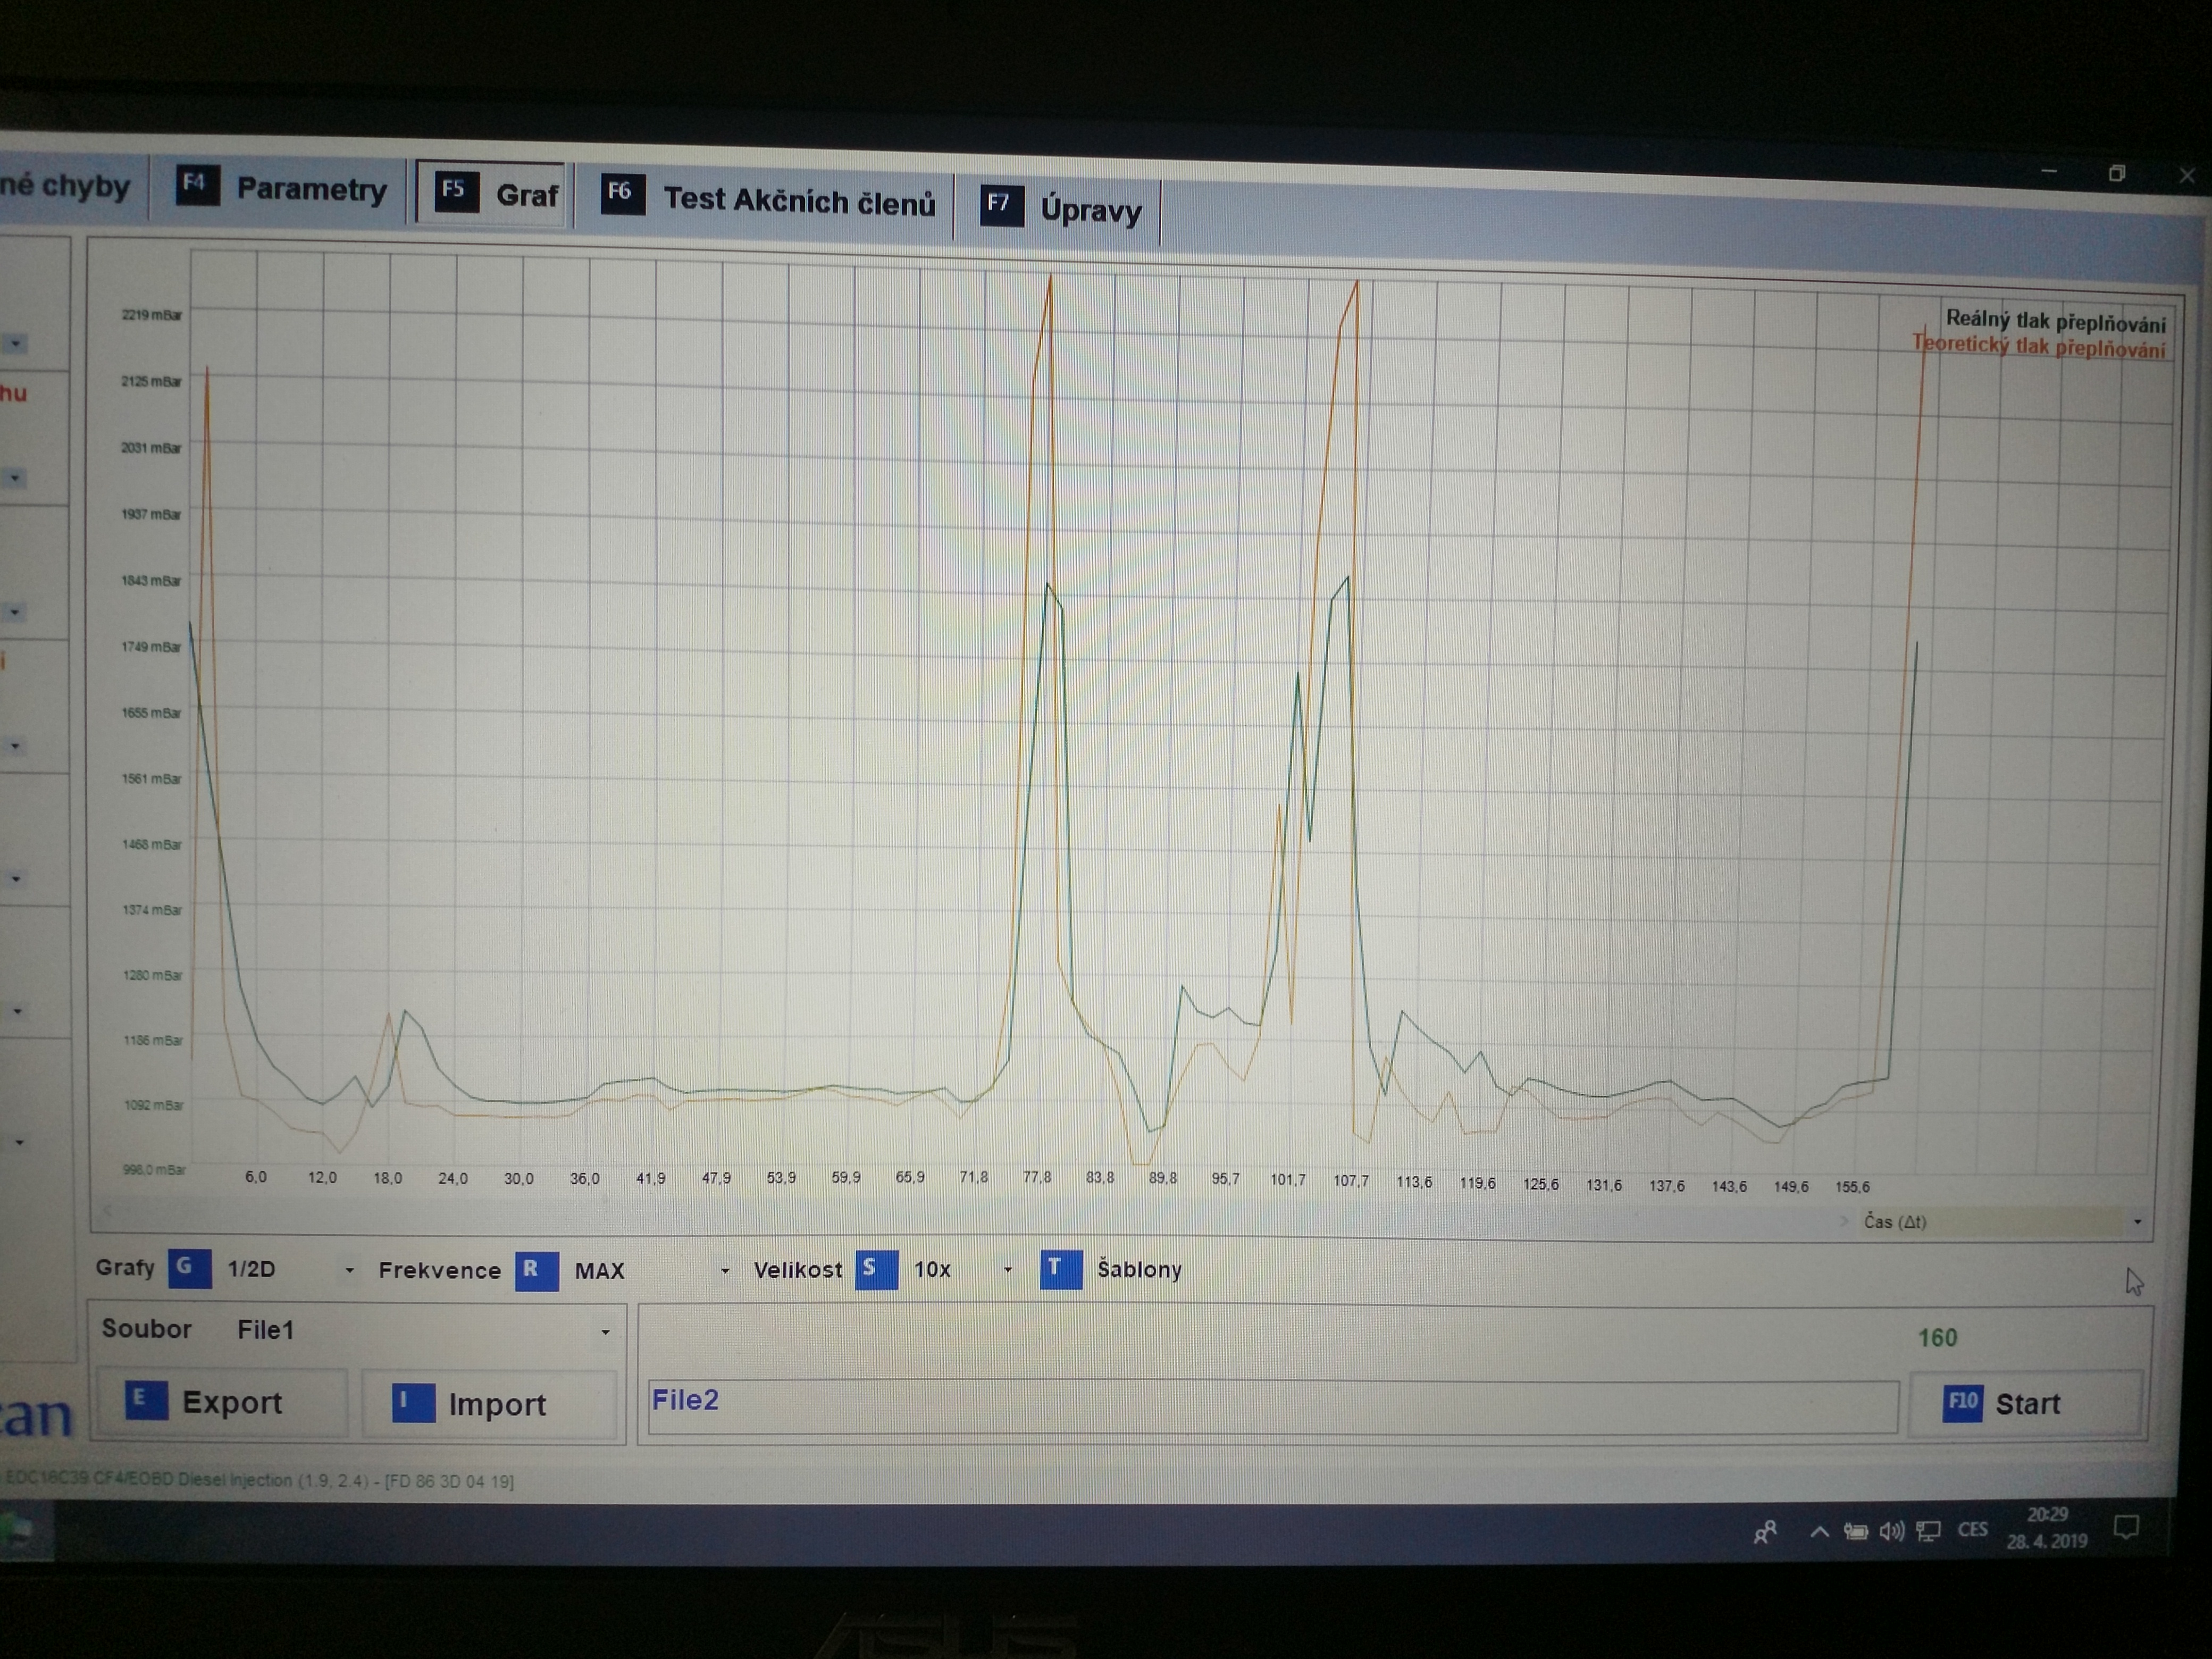Click the blue S icon beside Velikost
Viewport: 2212px width, 1659px height.
click(875, 1270)
